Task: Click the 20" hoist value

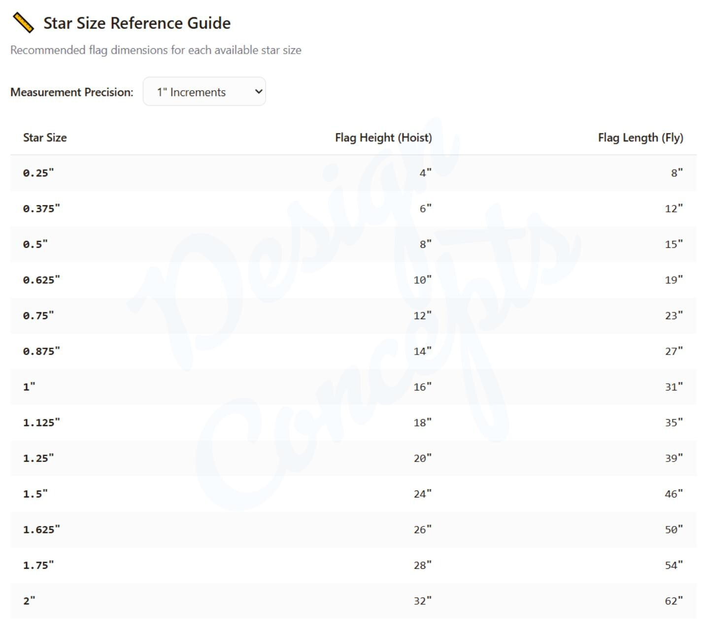Action: click(x=423, y=458)
